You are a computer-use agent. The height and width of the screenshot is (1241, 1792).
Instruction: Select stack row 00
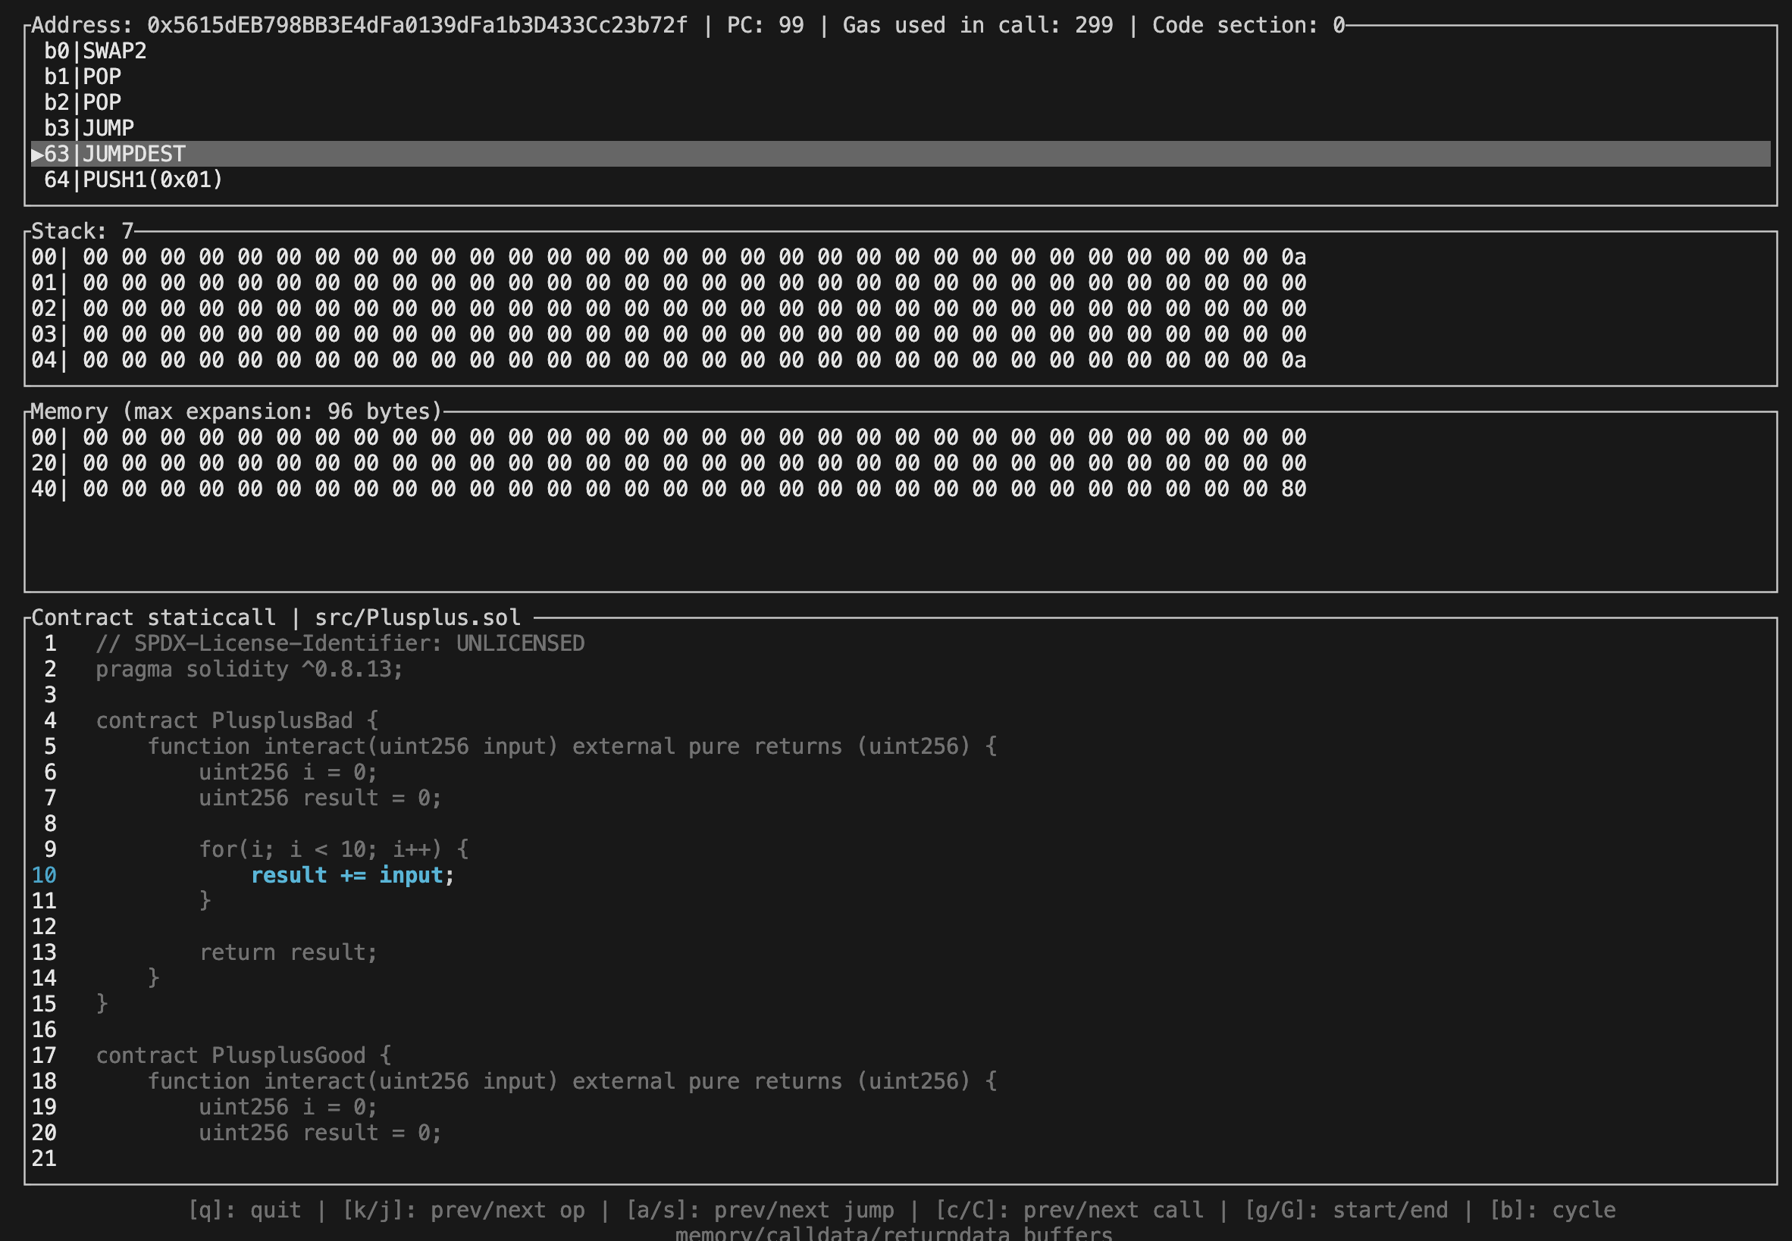click(x=669, y=258)
